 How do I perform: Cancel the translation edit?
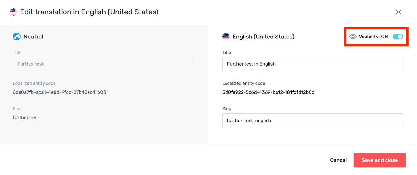[338, 160]
